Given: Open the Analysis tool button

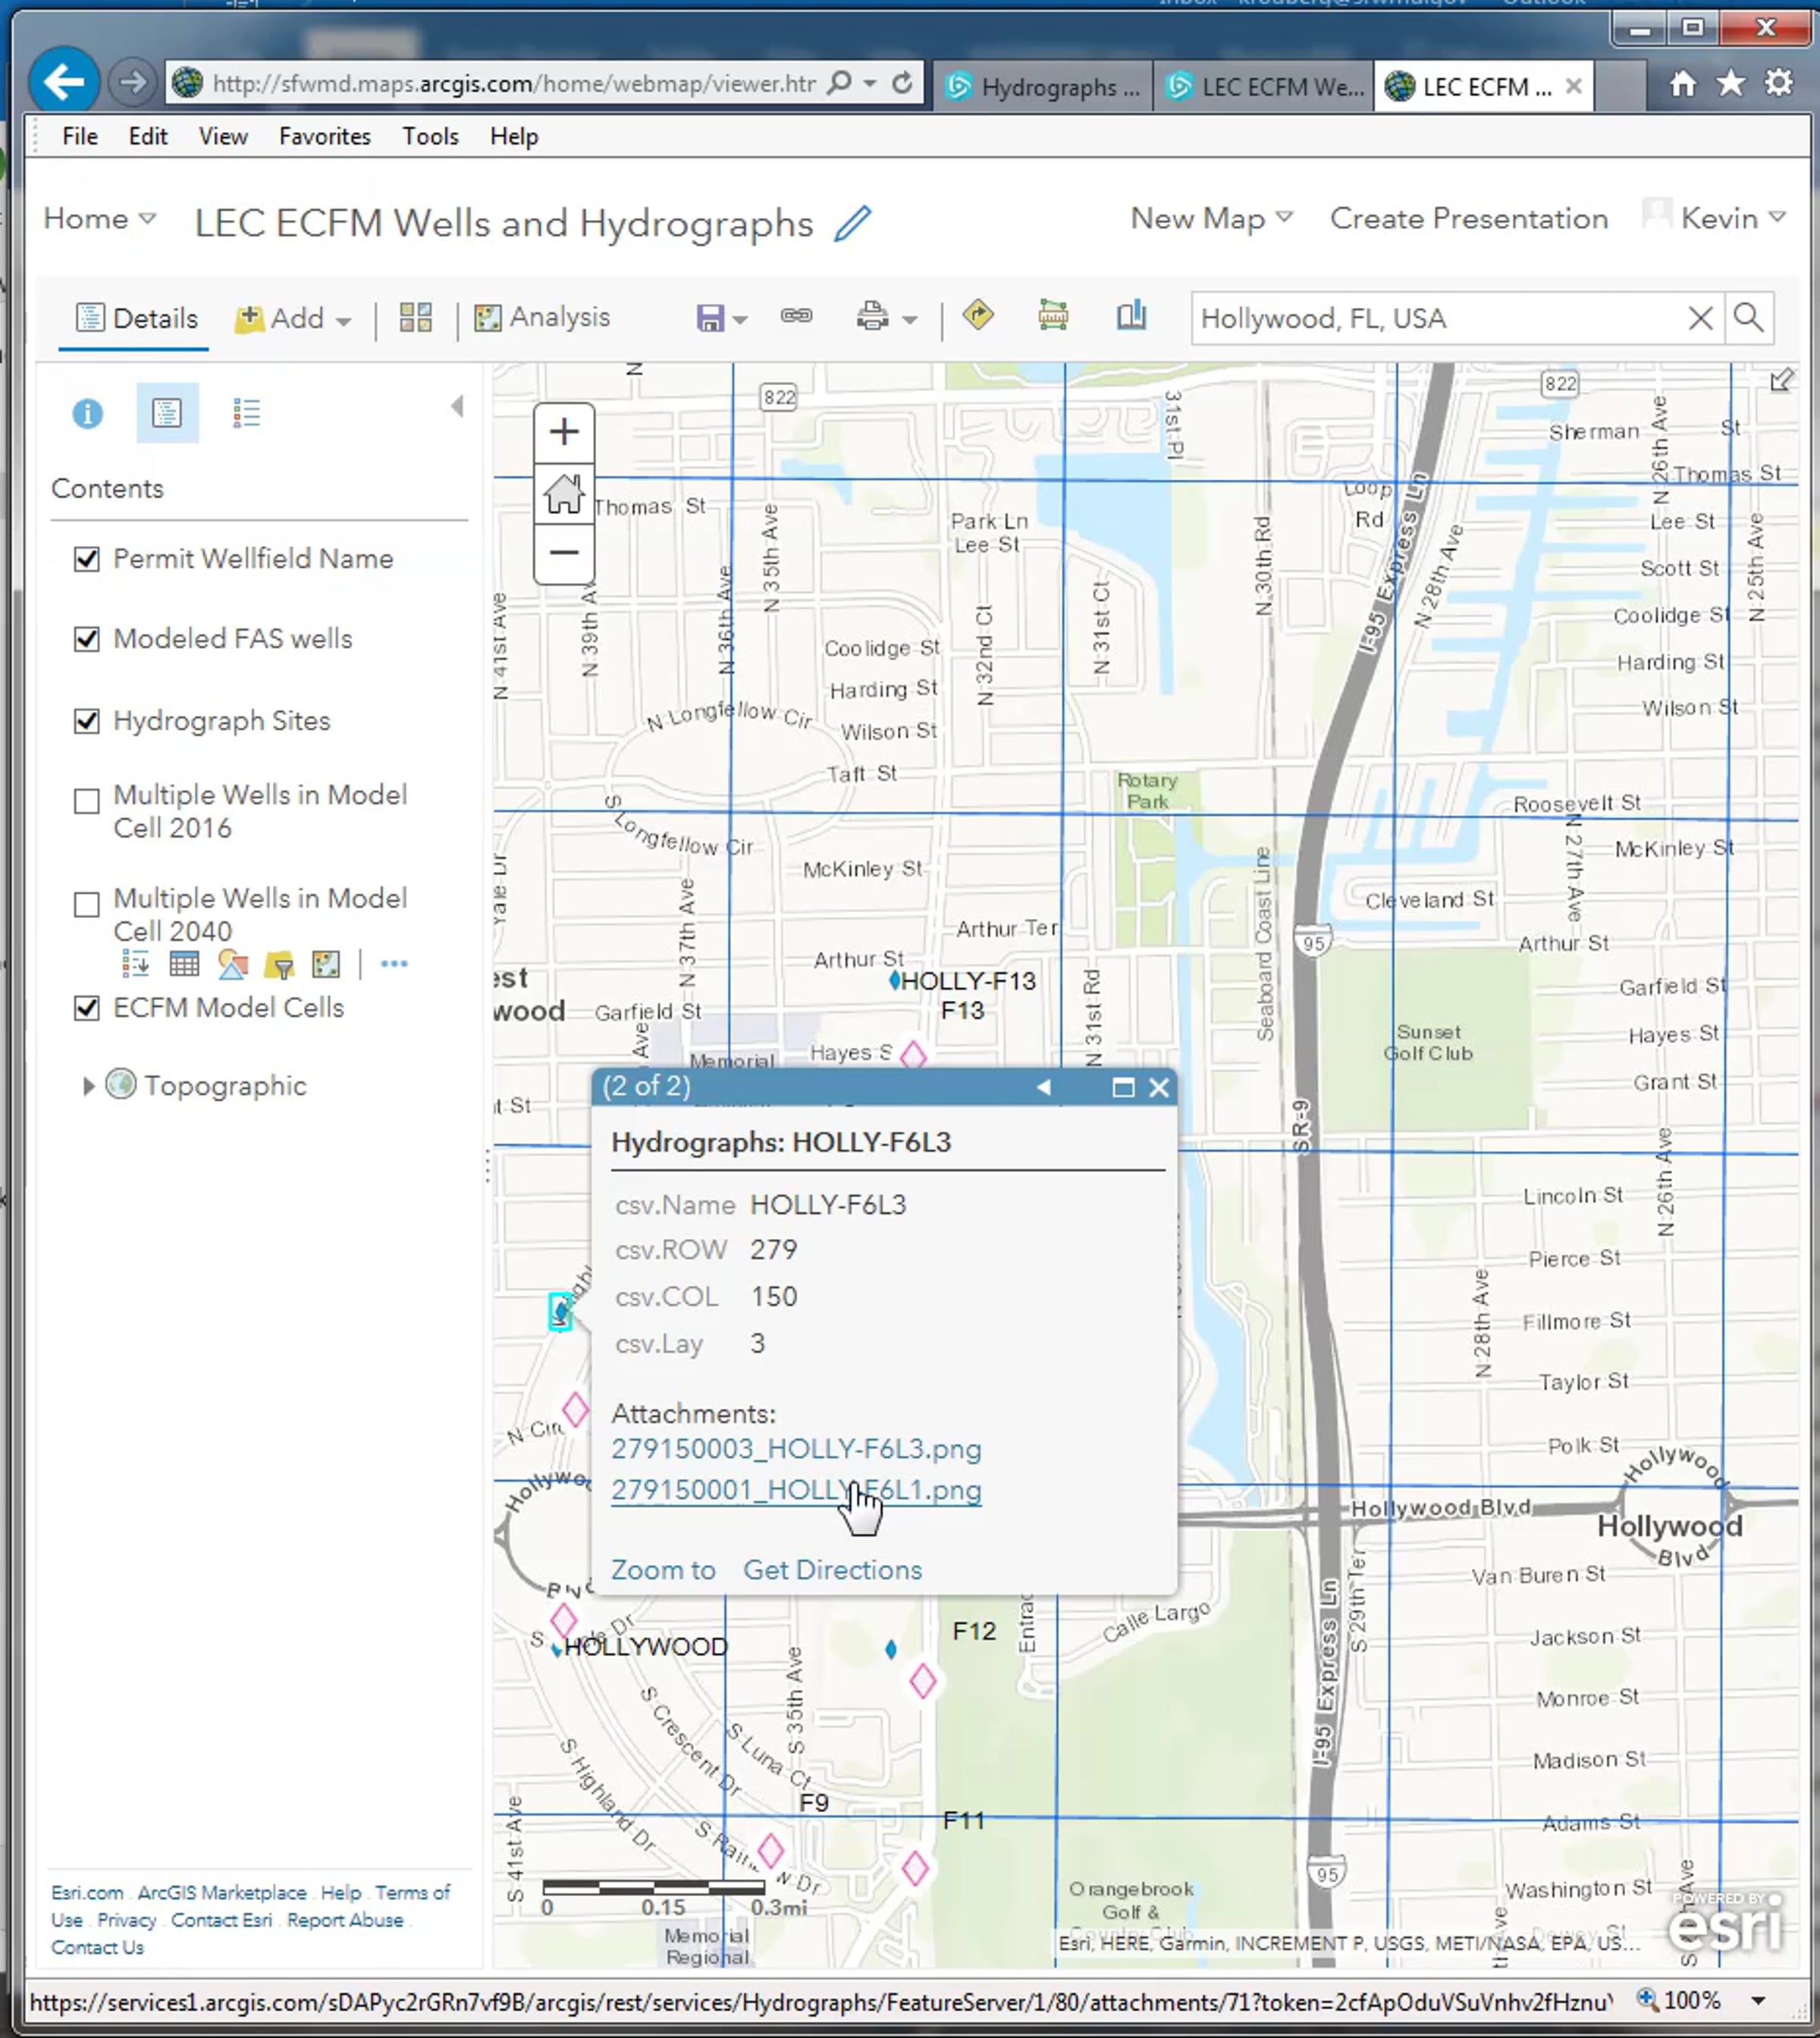Looking at the screenshot, I should (542, 318).
